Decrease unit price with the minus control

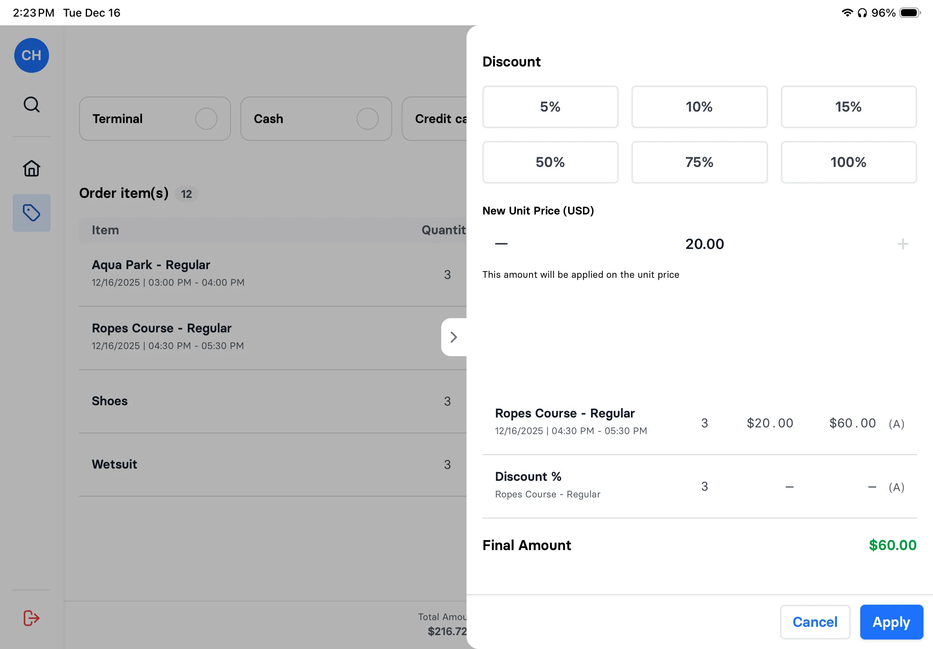pos(501,244)
